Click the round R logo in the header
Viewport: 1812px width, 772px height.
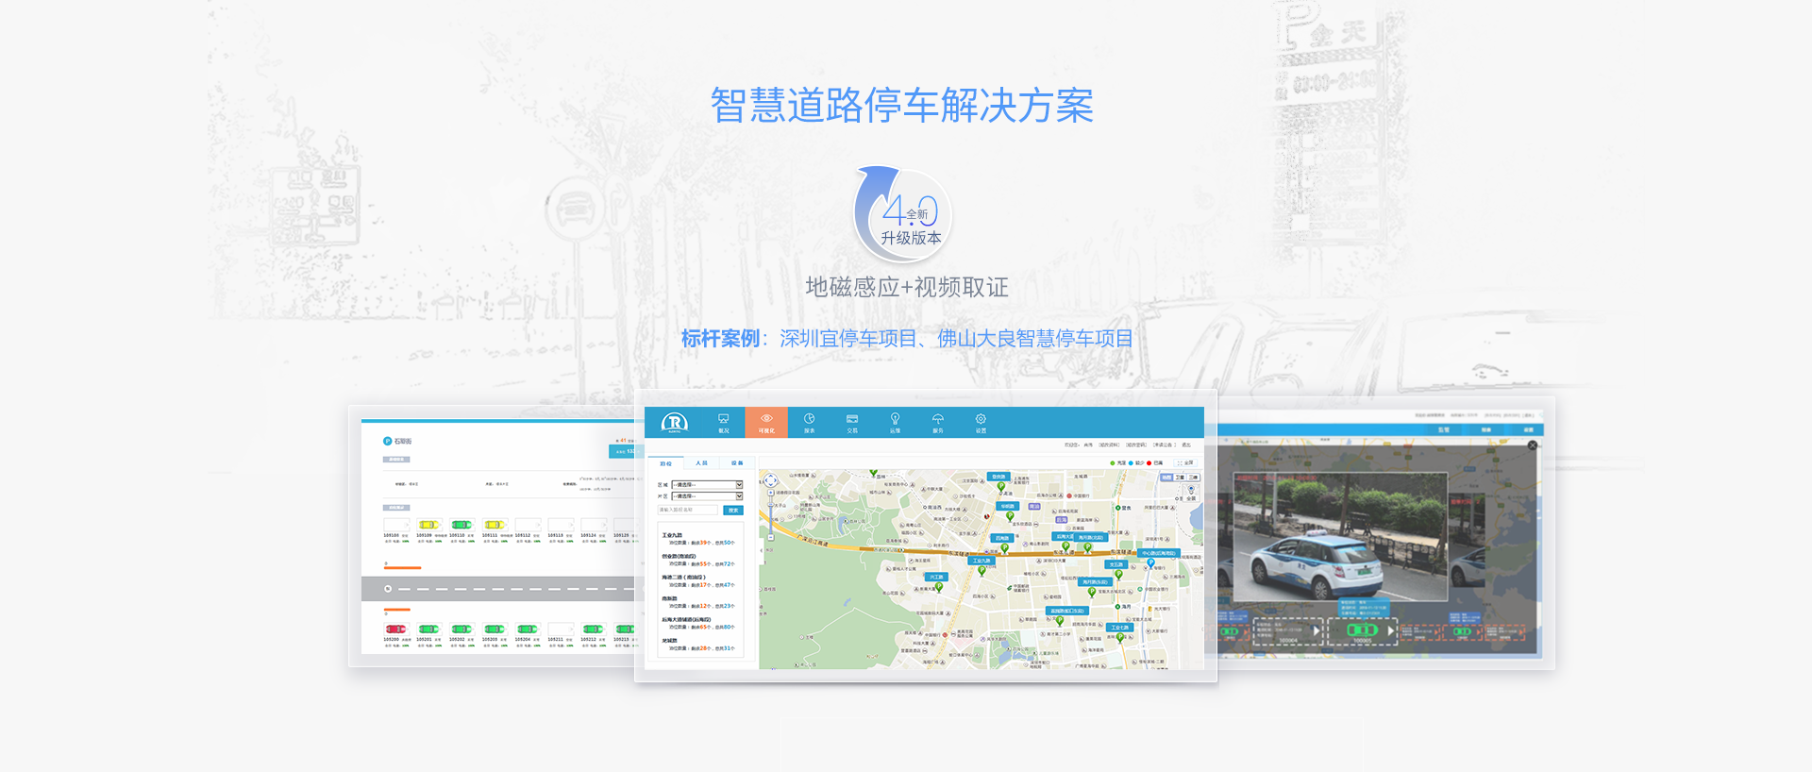(675, 422)
